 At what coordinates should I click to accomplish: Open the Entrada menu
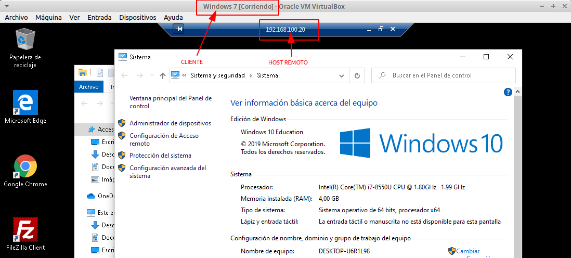point(99,18)
